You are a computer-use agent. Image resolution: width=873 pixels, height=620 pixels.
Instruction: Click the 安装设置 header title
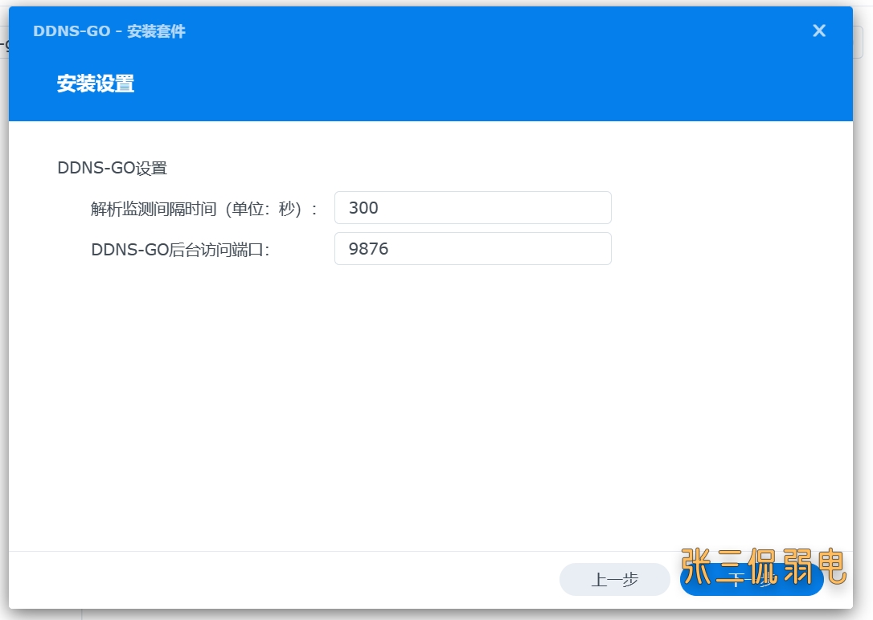click(x=96, y=84)
